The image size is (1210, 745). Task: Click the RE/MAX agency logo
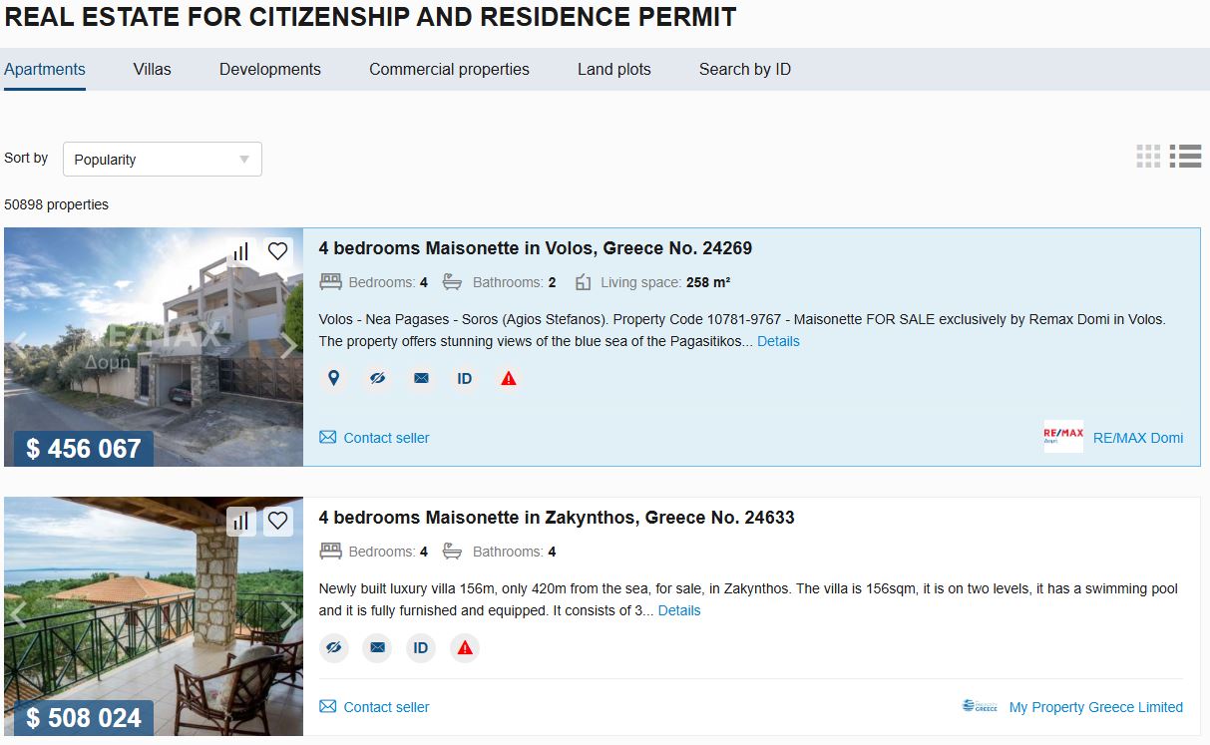point(1063,437)
